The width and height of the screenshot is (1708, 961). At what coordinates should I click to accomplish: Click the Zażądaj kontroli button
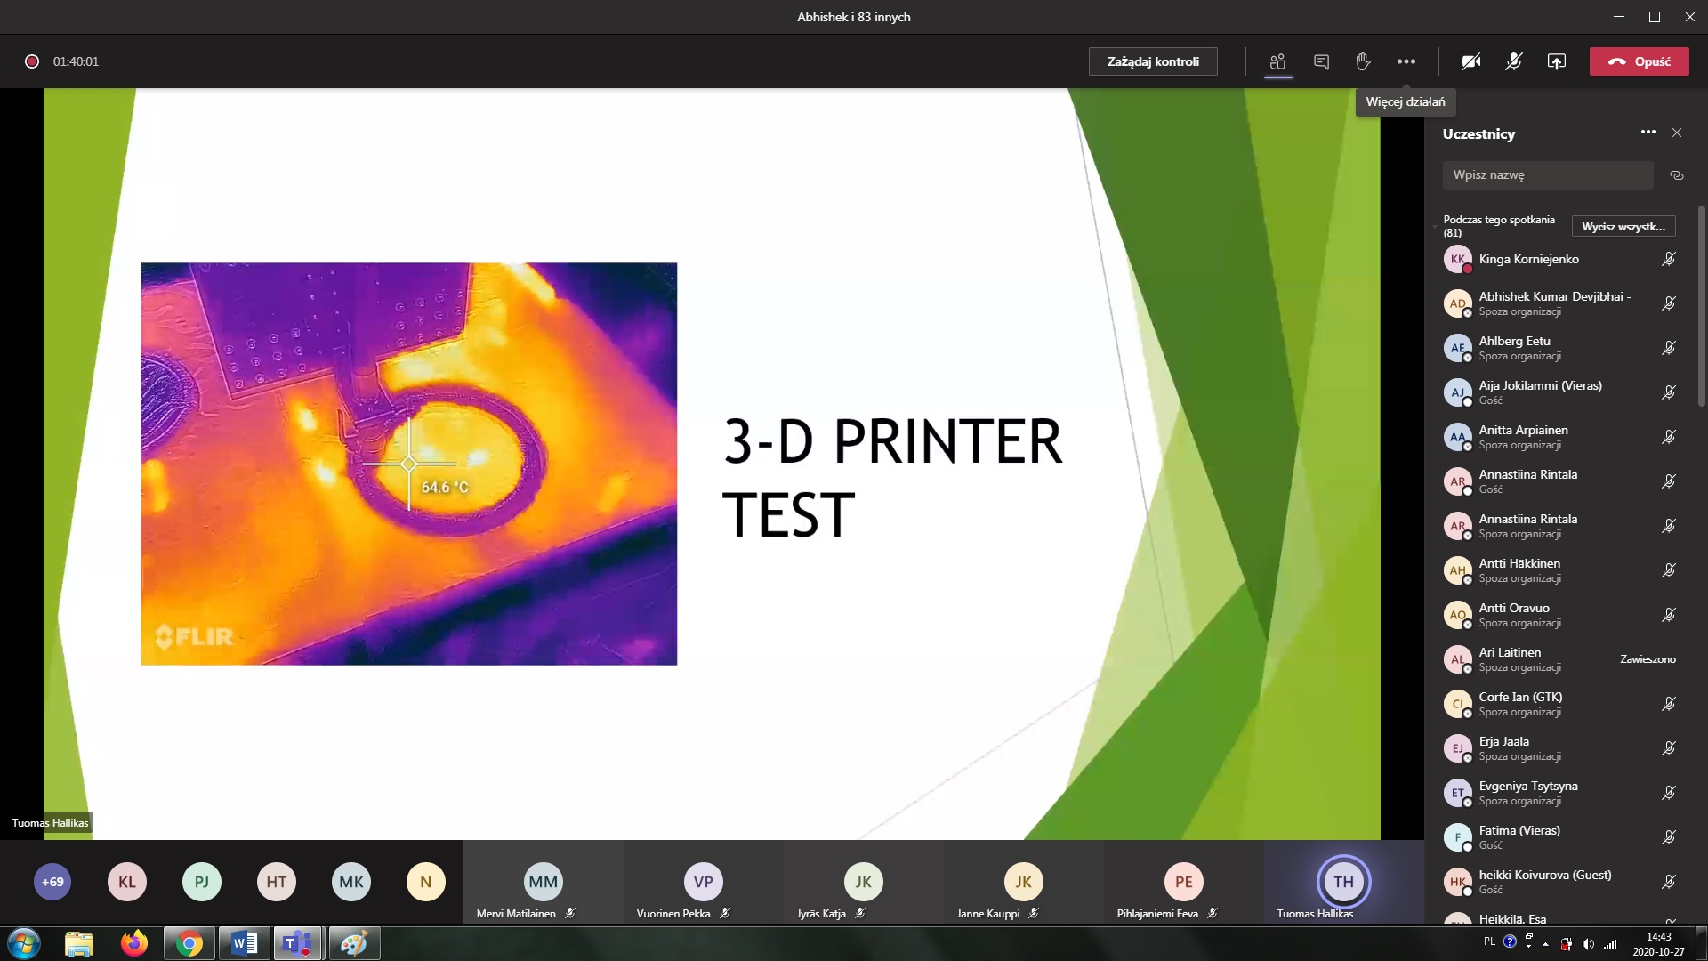[x=1153, y=61]
